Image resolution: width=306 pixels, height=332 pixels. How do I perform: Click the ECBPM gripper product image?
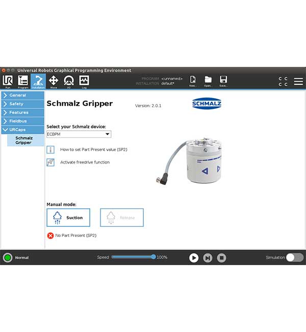189,161
